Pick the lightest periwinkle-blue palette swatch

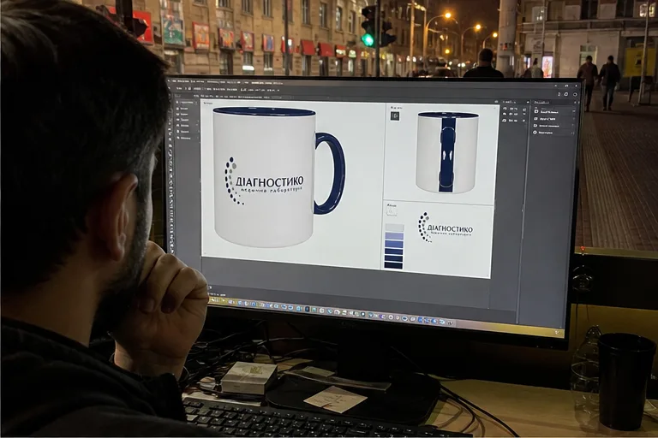pyautogui.click(x=394, y=236)
